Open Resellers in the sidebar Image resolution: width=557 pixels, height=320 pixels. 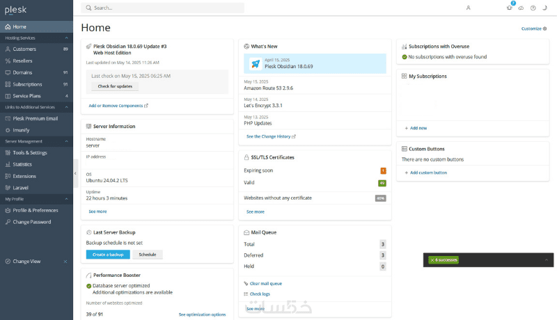click(x=37, y=61)
